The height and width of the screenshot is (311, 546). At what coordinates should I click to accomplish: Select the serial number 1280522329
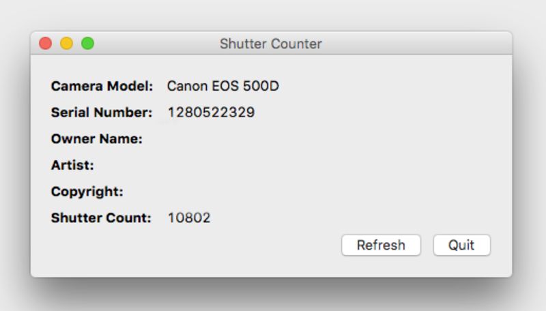(x=211, y=113)
